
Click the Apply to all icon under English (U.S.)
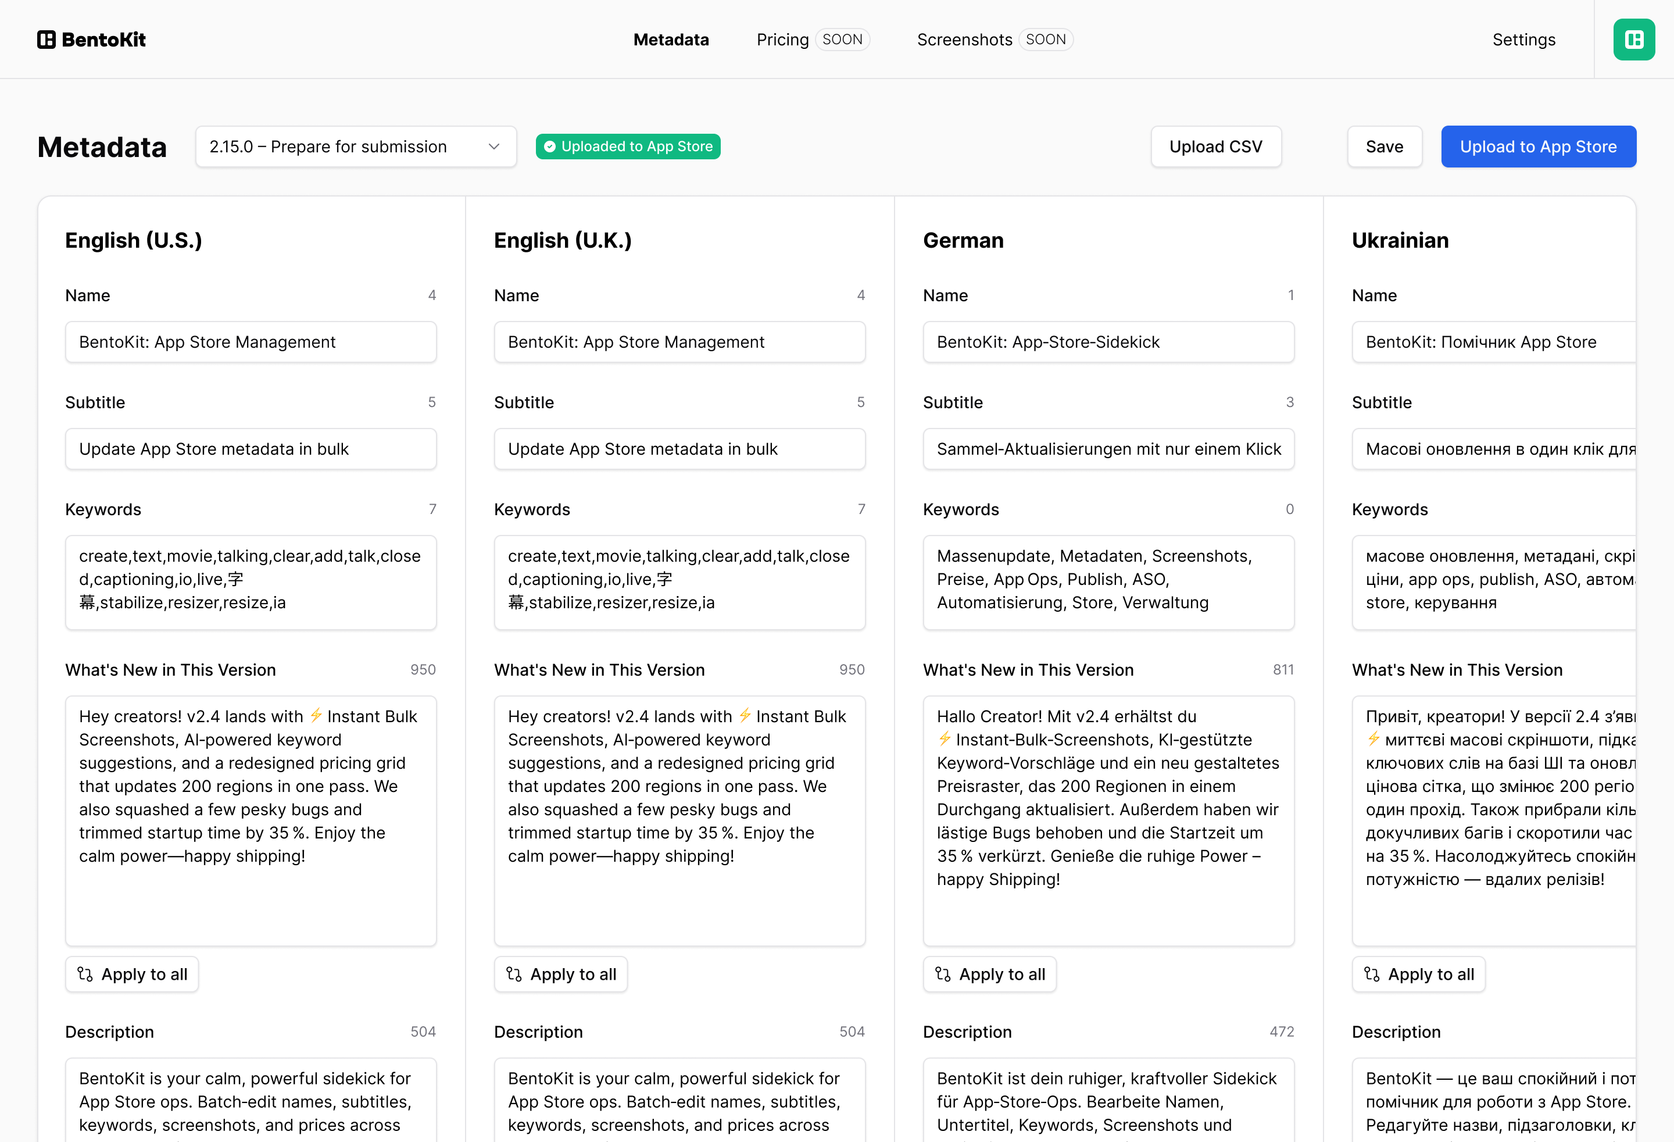(85, 974)
